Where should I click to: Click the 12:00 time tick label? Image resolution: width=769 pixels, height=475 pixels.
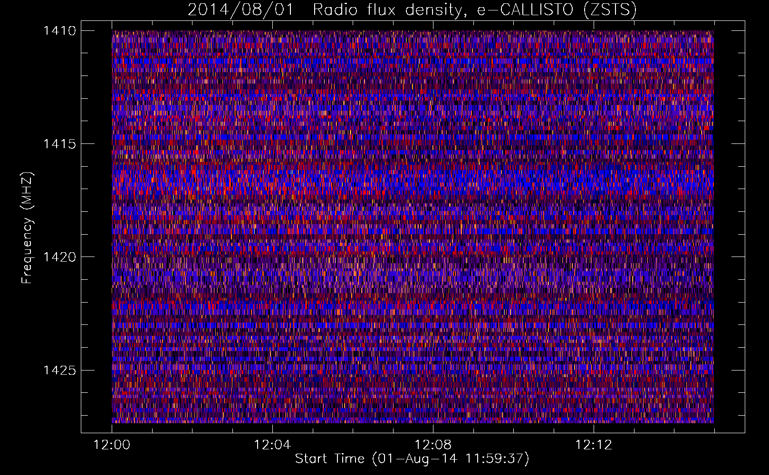click(112, 445)
